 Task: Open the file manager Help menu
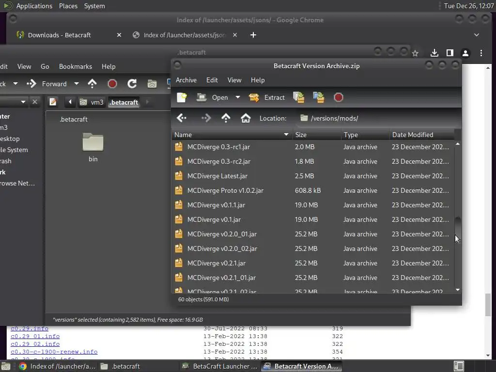point(108,66)
